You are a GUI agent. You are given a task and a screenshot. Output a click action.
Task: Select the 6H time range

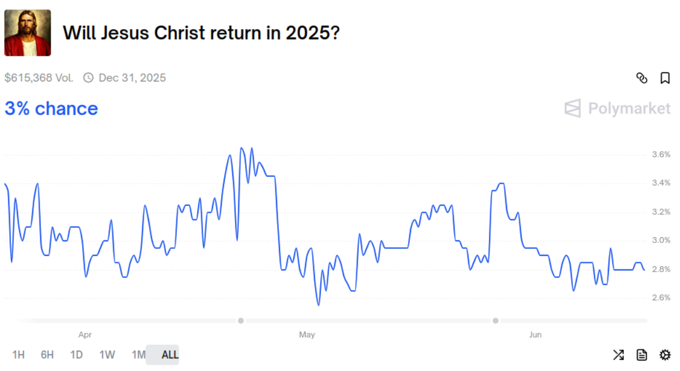point(47,355)
